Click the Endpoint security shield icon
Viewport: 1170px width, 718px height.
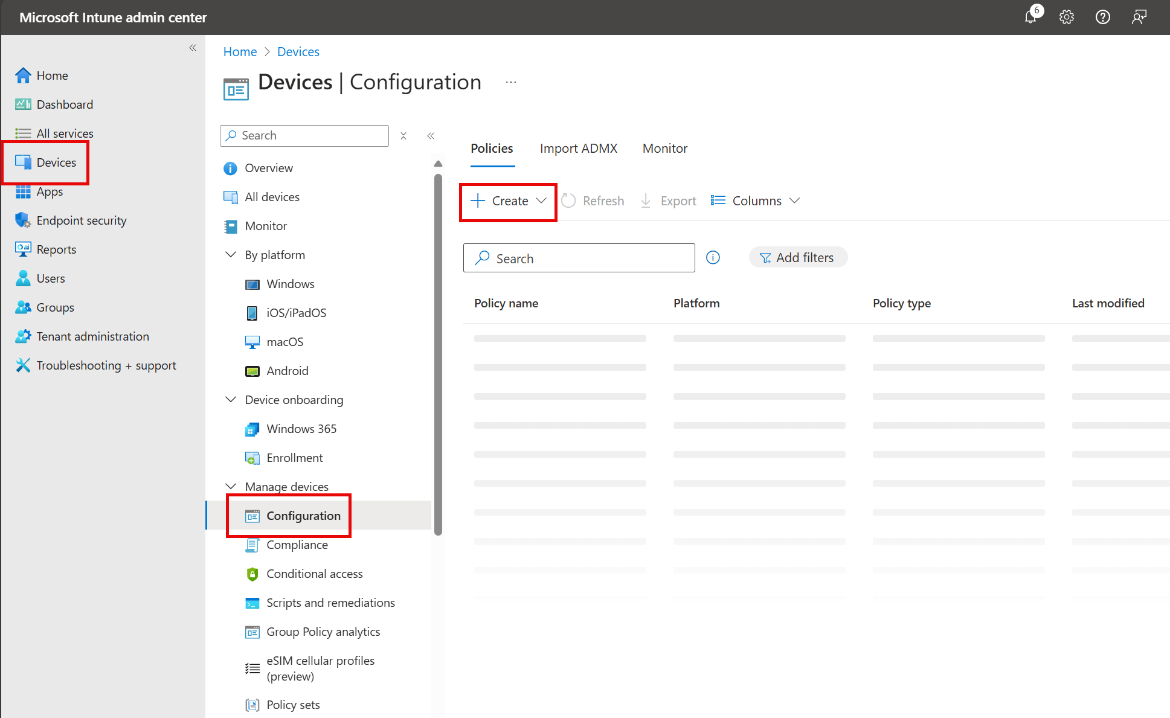pyautogui.click(x=23, y=220)
